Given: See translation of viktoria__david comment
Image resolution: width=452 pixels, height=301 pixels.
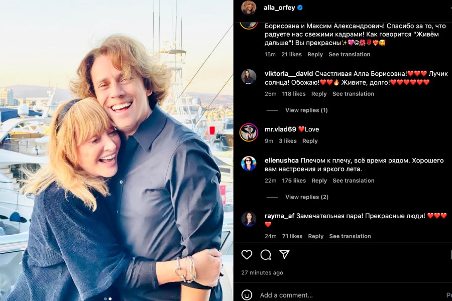Looking at the screenshot, I should [x=353, y=94].
